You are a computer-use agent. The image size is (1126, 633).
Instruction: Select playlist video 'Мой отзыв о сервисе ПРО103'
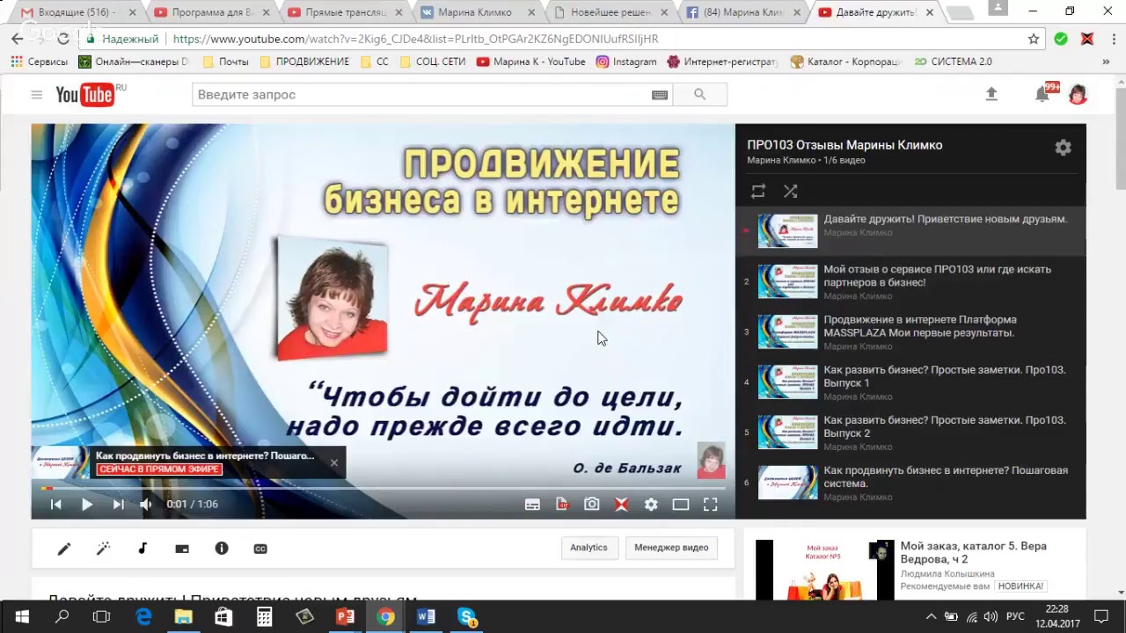tap(910, 281)
